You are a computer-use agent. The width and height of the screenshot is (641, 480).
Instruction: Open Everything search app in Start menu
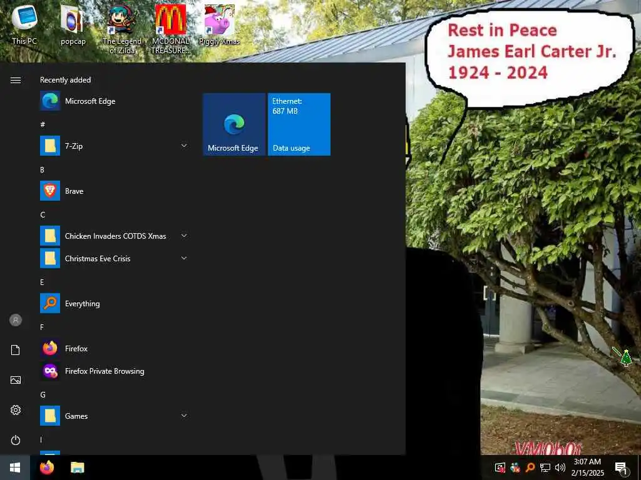point(115,303)
